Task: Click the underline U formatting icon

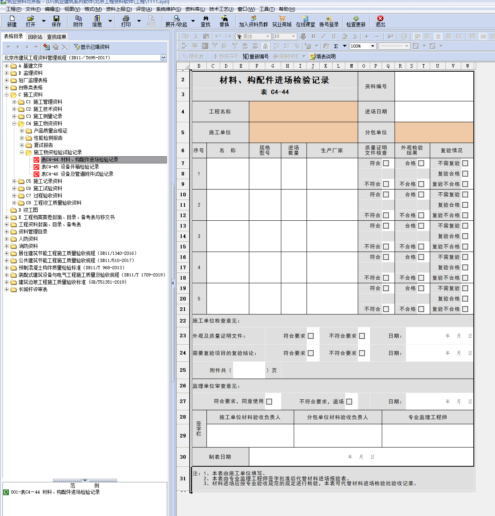Action: [334, 36]
